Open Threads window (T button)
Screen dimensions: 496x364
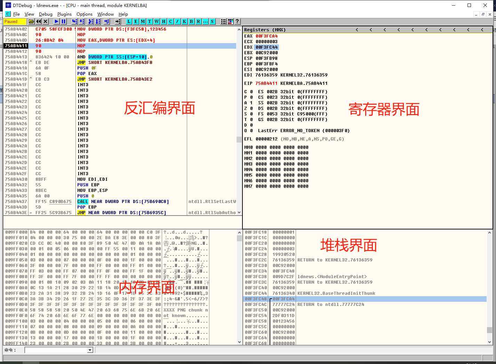point(150,22)
